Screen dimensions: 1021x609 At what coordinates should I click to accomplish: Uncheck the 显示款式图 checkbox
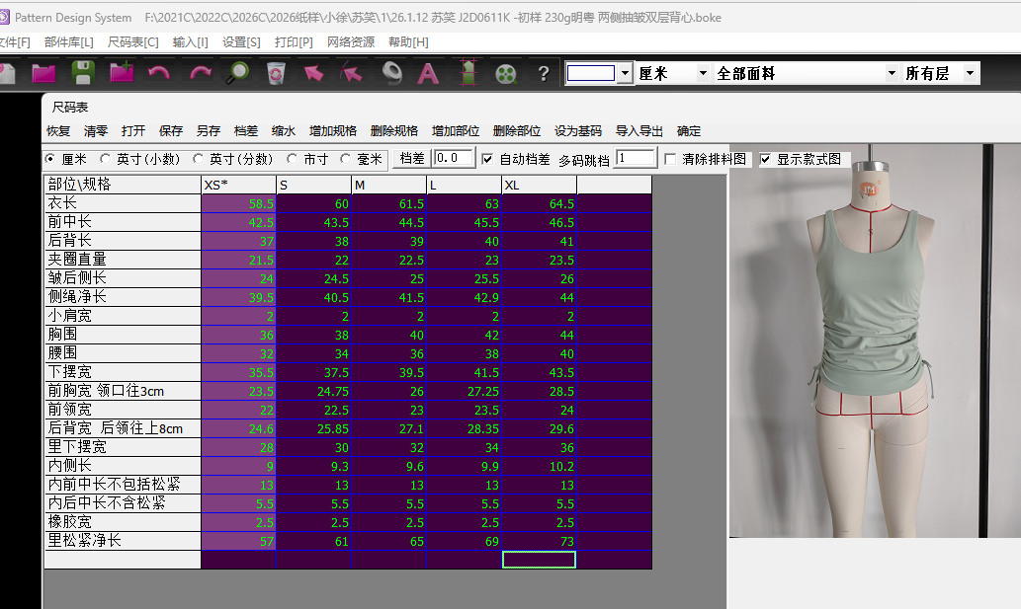click(765, 159)
